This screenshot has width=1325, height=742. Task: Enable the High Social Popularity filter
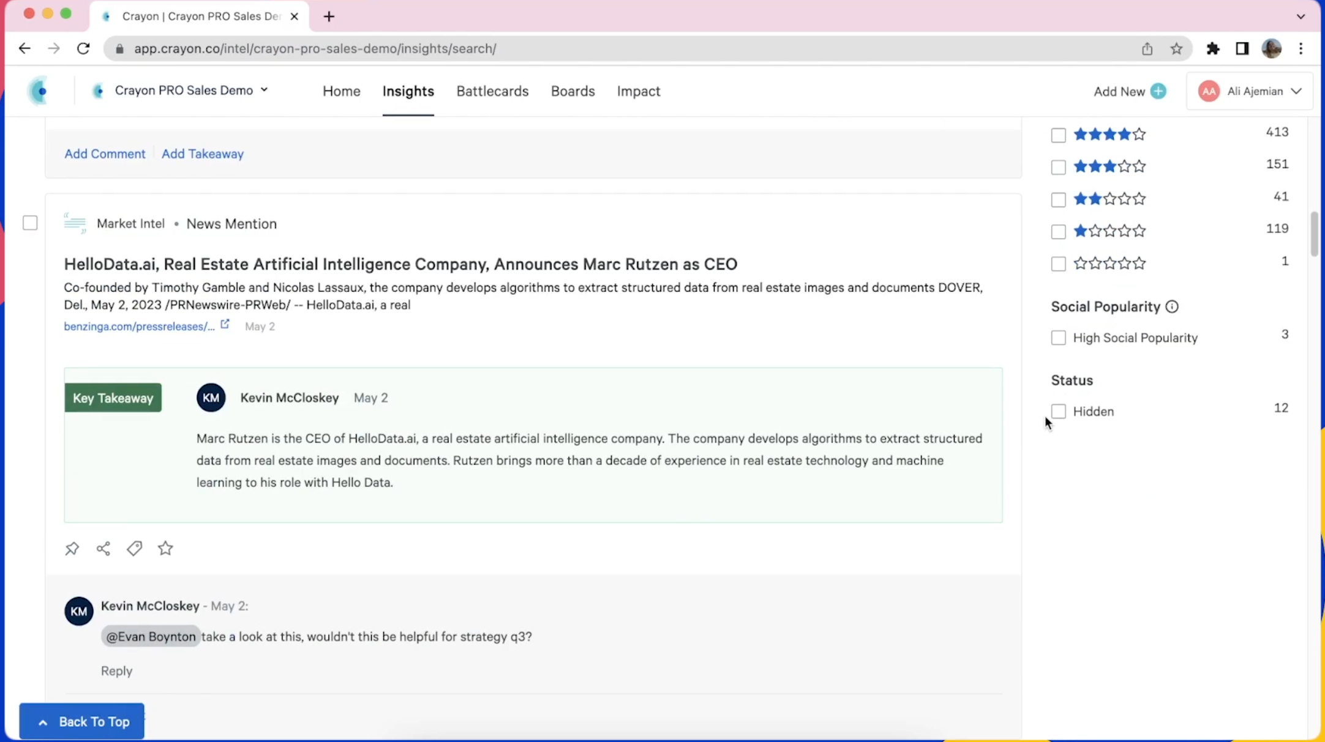pyautogui.click(x=1058, y=338)
